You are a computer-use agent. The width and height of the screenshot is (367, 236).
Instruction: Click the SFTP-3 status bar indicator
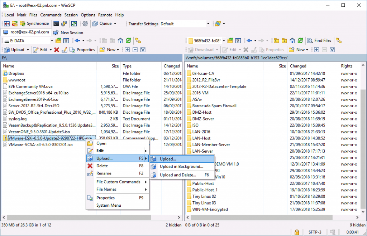(x=315, y=232)
